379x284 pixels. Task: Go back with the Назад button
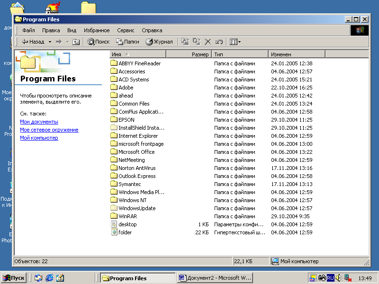coord(33,42)
